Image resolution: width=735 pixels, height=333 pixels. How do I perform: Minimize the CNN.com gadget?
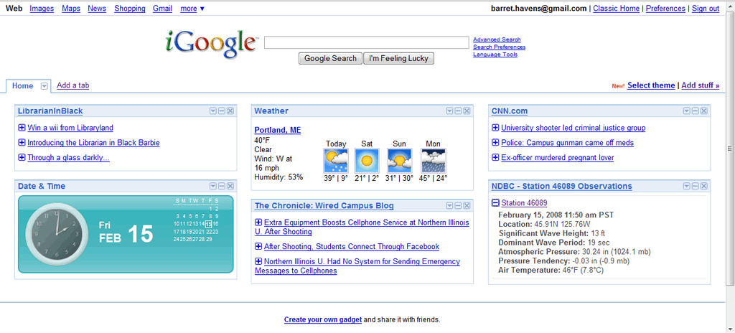pos(696,111)
